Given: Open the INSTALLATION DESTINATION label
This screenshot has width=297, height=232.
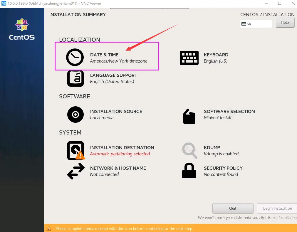Looking at the screenshot, I should pos(122,147).
